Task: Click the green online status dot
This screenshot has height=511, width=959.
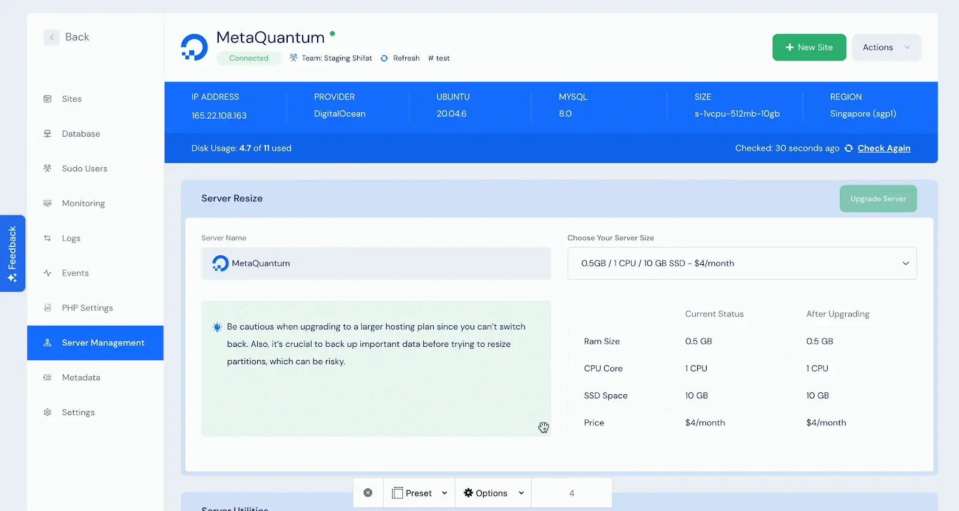Action: 333,34
